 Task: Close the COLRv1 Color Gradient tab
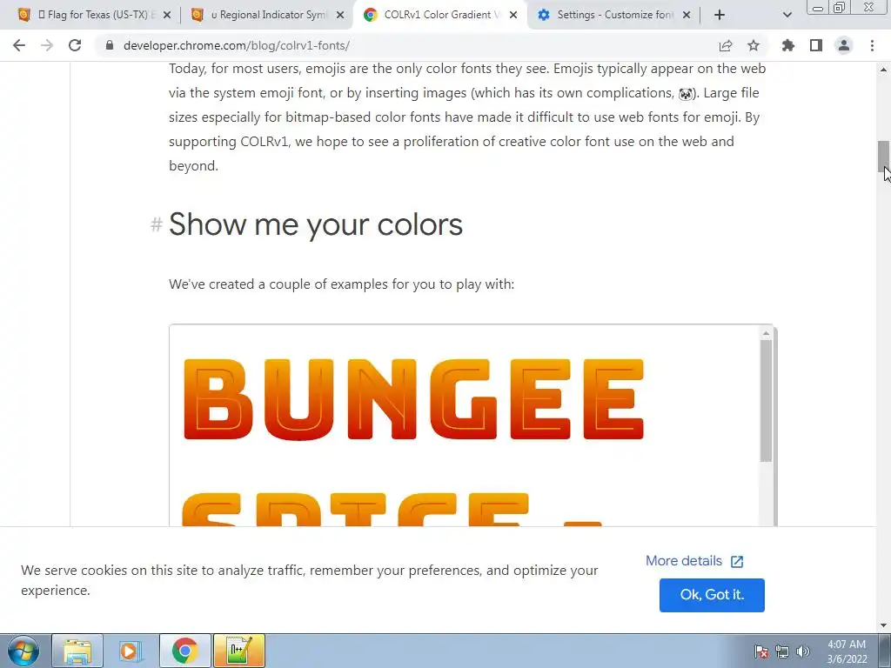click(513, 15)
